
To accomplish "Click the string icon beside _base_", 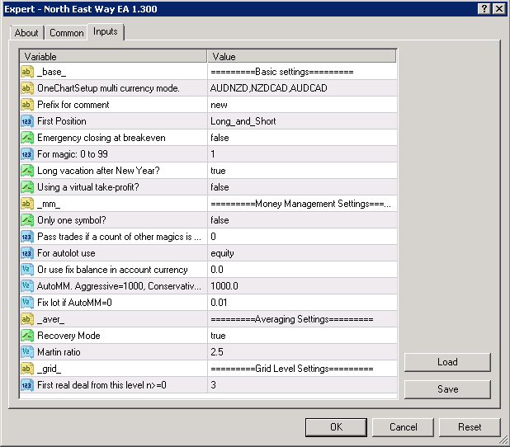I will (x=27, y=72).
